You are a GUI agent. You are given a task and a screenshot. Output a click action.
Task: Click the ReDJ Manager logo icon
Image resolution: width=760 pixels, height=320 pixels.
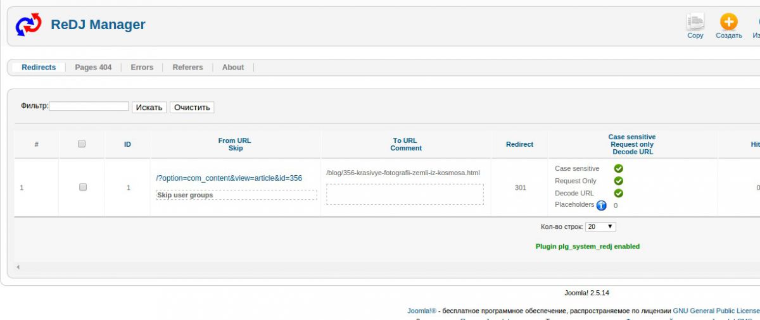28,25
